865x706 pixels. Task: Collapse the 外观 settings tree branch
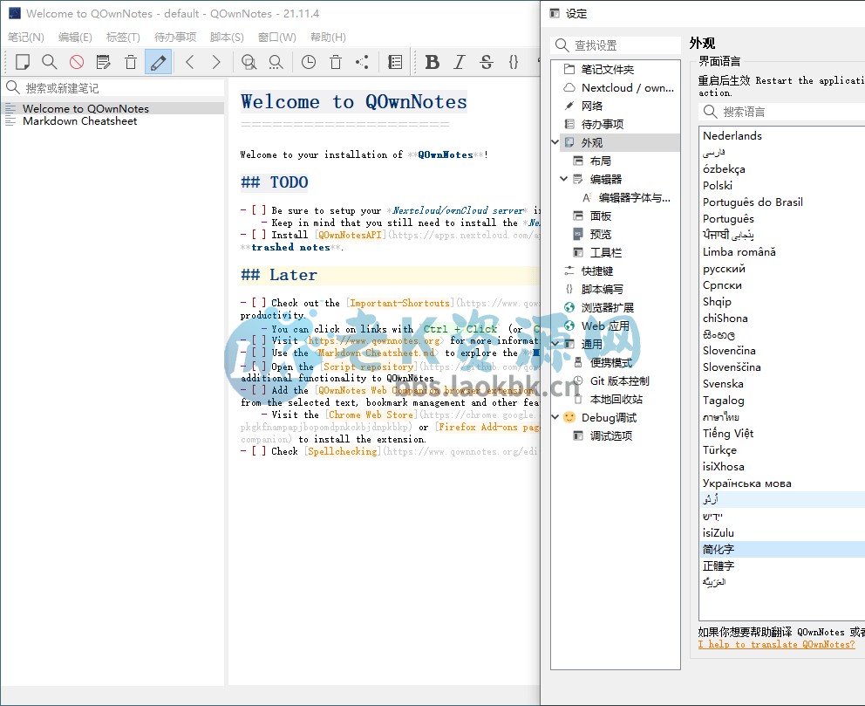click(x=555, y=142)
